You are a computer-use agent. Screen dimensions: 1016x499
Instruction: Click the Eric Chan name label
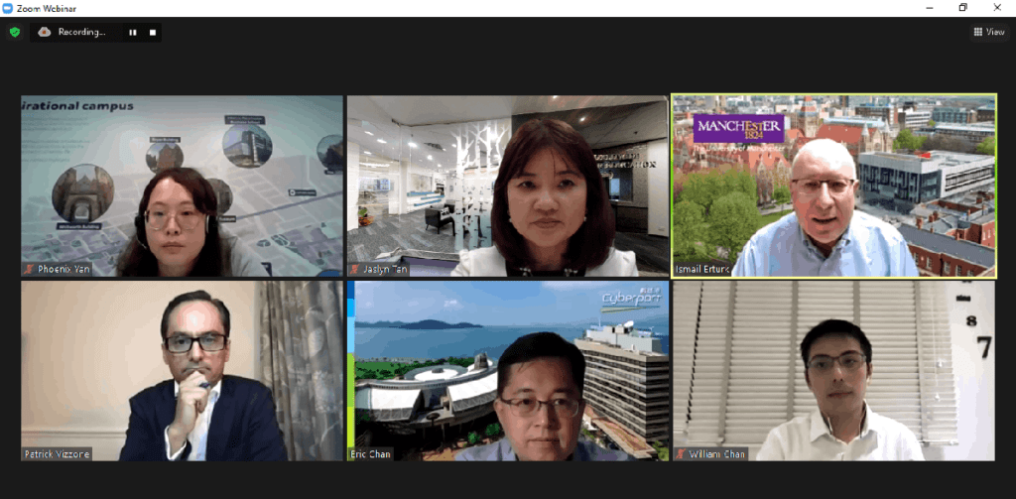coord(371,453)
